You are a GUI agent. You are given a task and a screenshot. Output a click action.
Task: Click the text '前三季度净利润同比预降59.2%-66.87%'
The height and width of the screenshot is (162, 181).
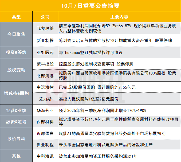[x=95, y=26]
